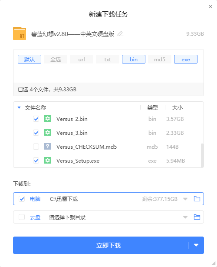Click the 云盘 label link
217x267 pixels.
(35, 217)
